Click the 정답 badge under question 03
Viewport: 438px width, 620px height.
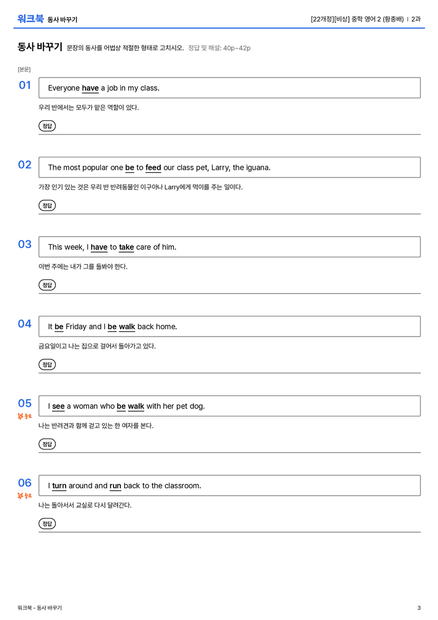click(47, 285)
